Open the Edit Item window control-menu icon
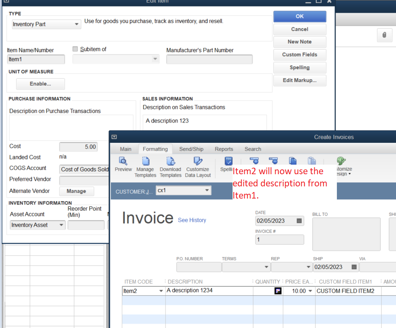 7,1
